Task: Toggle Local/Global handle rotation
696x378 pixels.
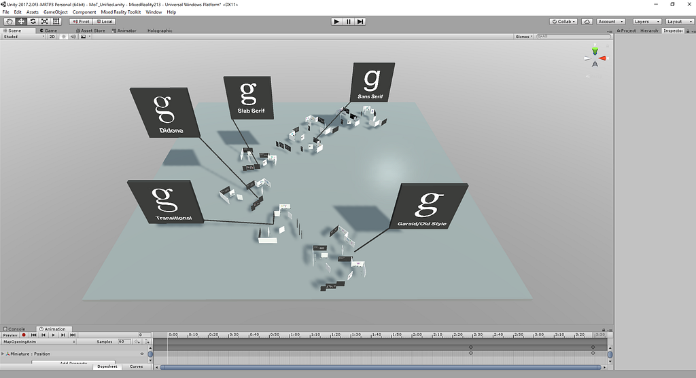Action: pos(105,21)
